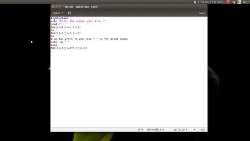Image resolution: width=250 pixels, height=141 pixels.
Task: Open the keyboard input source indicator
Action: (239, 2)
